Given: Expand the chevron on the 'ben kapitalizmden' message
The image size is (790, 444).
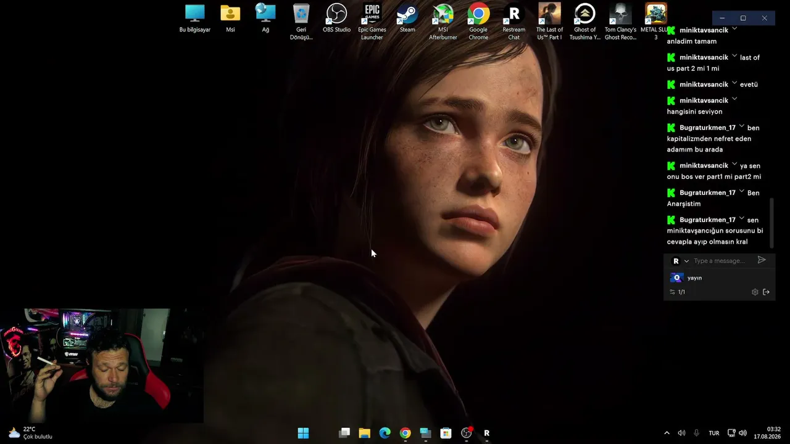Looking at the screenshot, I should click(742, 126).
